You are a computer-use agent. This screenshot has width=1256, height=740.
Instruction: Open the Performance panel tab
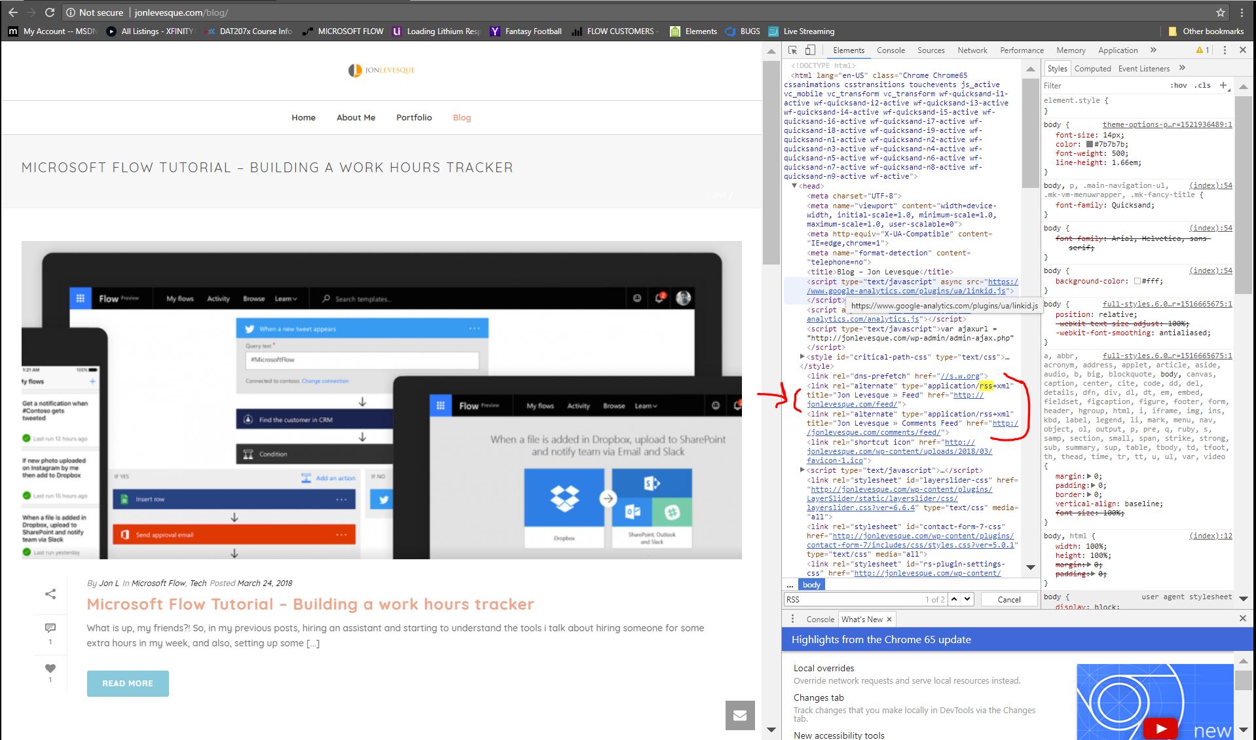1022,50
